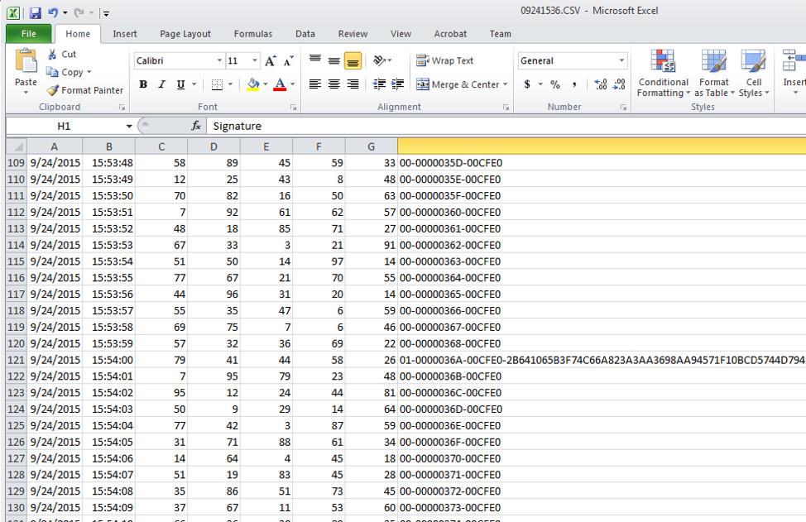This screenshot has width=806, height=522.
Task: Switch to the Page Layout tab
Action: [185, 34]
